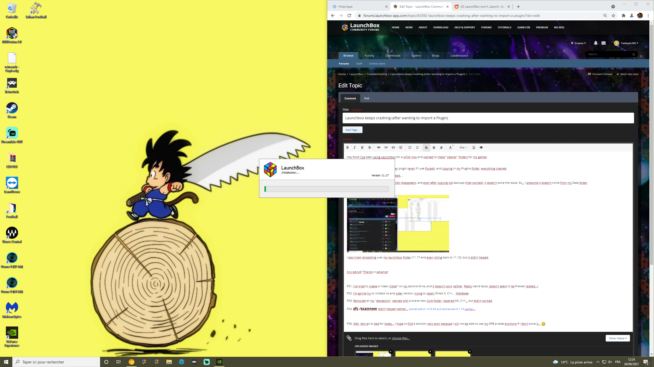This screenshot has height=367, width=654.
Task: Insert a quote block in the editor
Action: (x=386, y=148)
